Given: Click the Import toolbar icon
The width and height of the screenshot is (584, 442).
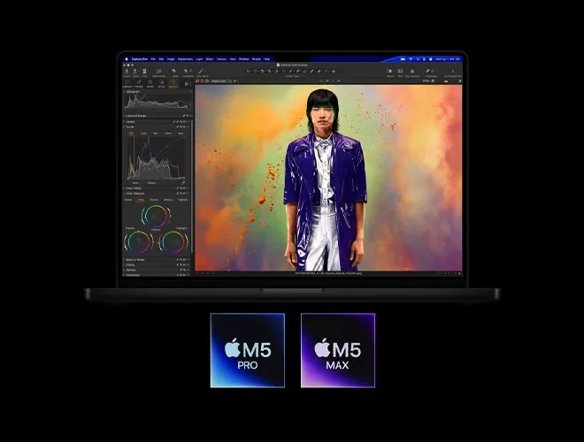Looking at the screenshot, I should coord(127,72).
